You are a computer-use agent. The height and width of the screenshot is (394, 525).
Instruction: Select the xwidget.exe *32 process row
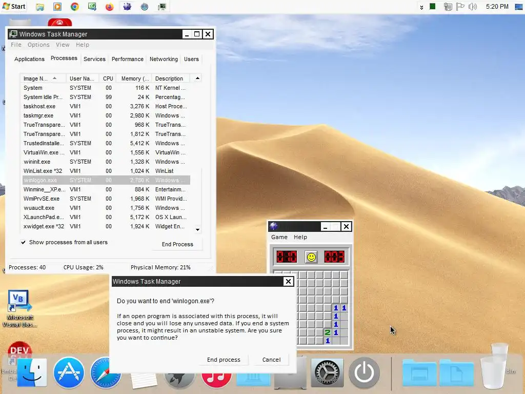106,226
